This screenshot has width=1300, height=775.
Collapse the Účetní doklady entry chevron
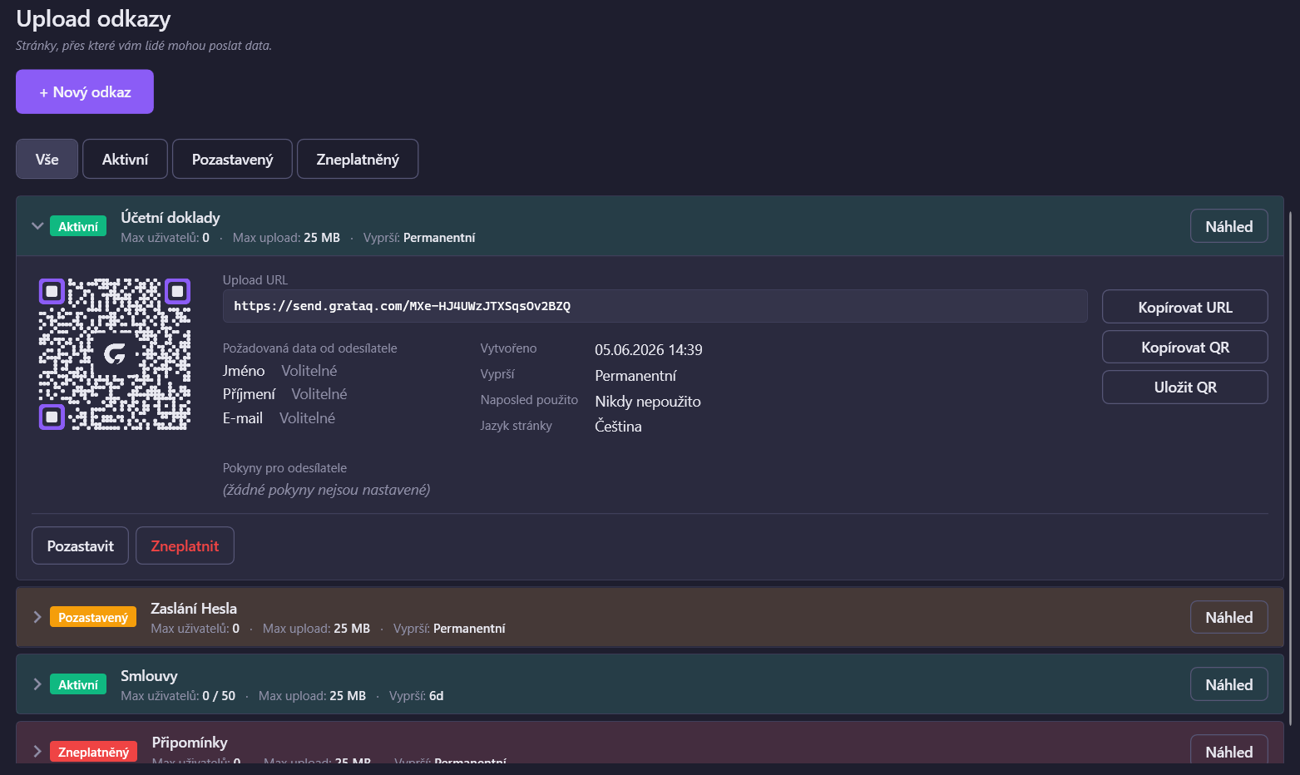tap(37, 226)
